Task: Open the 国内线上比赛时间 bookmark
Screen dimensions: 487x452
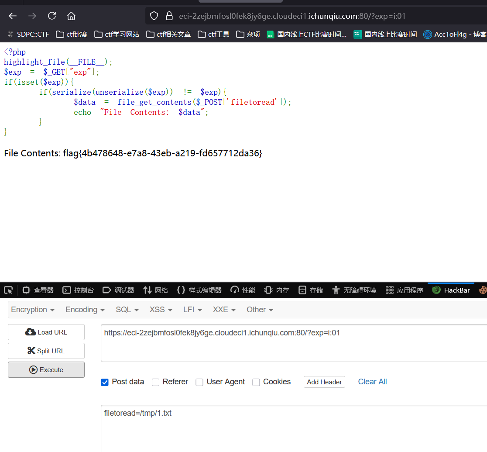Action: [x=385, y=34]
